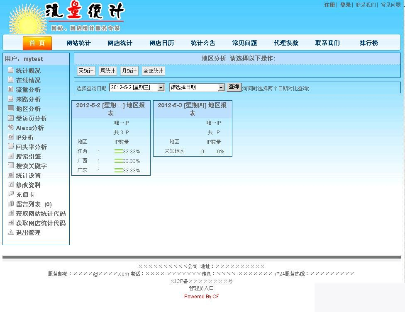The image size is (405, 312).
Task: Go to the 排行榜 tab
Action: [368, 43]
